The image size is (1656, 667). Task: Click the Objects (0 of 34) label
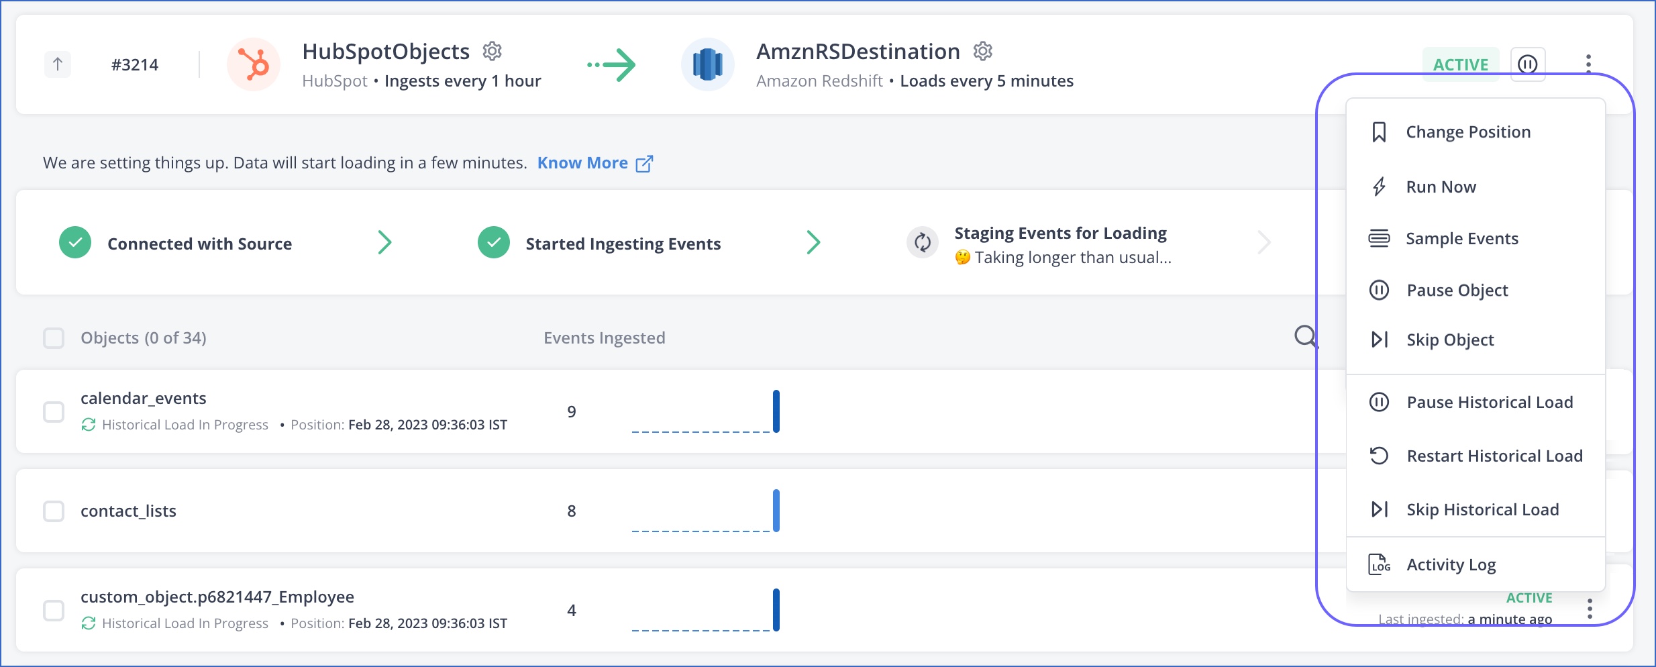pyautogui.click(x=144, y=338)
